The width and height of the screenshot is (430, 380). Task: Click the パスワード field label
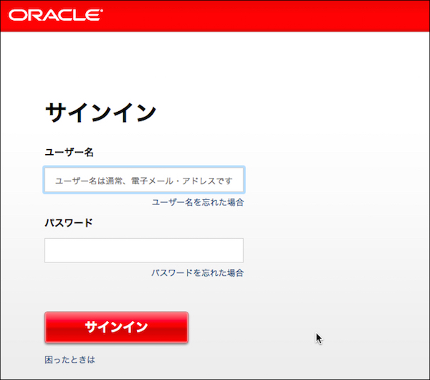[69, 222]
